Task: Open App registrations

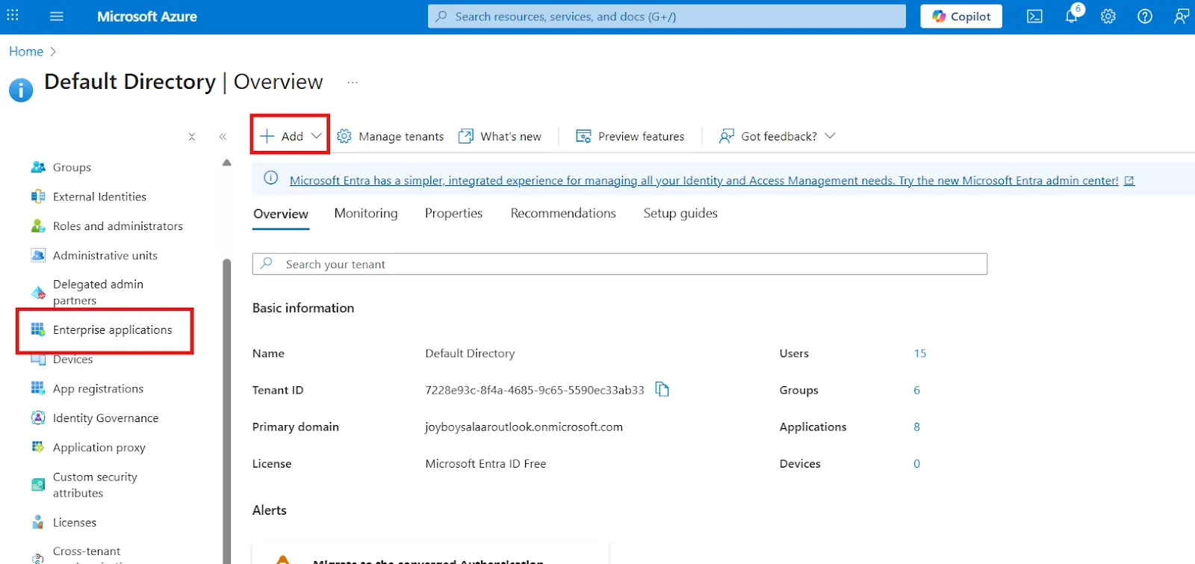Action: click(x=98, y=388)
